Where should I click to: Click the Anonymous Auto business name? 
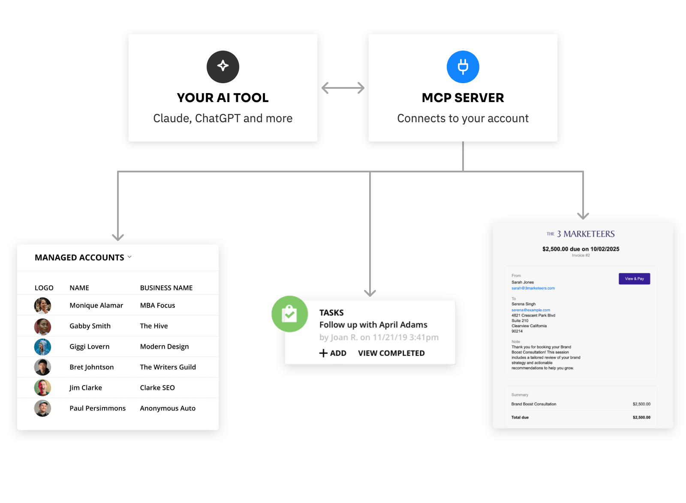click(168, 408)
